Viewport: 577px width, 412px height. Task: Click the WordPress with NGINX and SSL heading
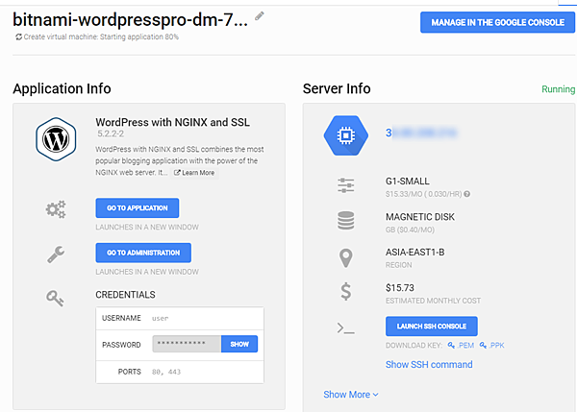point(172,122)
